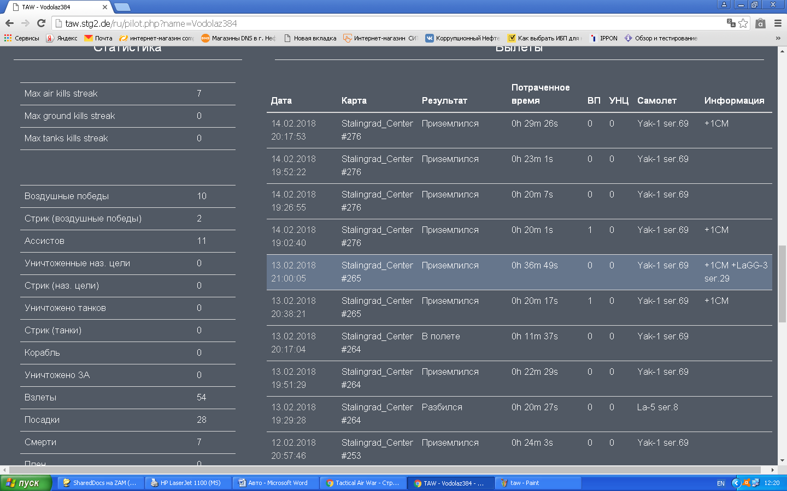
Task: Open the network connection tray icon
Action: [x=755, y=483]
